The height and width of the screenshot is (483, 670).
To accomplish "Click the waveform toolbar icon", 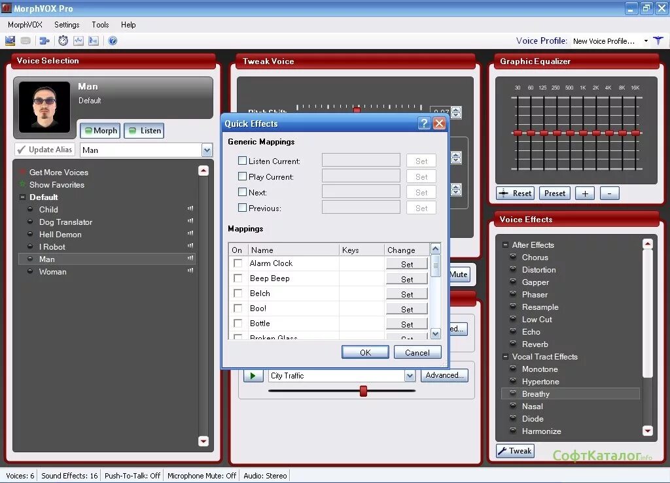I will point(79,41).
